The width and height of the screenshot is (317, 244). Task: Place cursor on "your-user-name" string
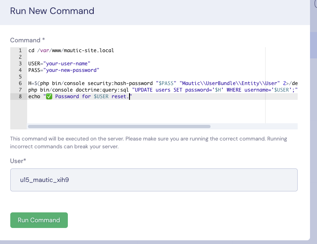click(67, 63)
